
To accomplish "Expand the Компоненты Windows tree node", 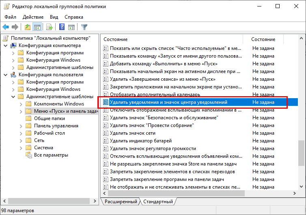I will [21, 104].
